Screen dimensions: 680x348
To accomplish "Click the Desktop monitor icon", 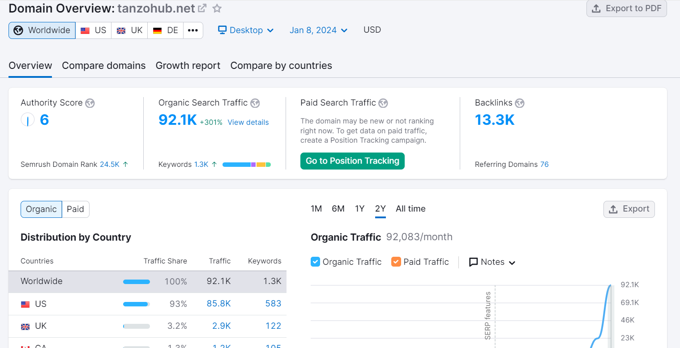I will pyautogui.click(x=222, y=30).
